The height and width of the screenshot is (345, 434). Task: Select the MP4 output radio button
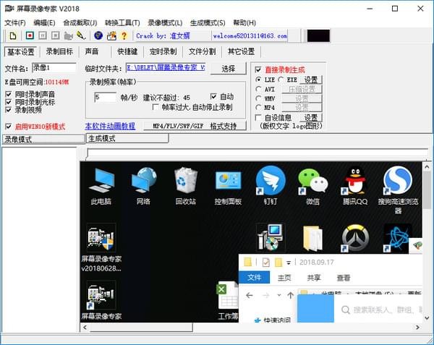point(258,107)
